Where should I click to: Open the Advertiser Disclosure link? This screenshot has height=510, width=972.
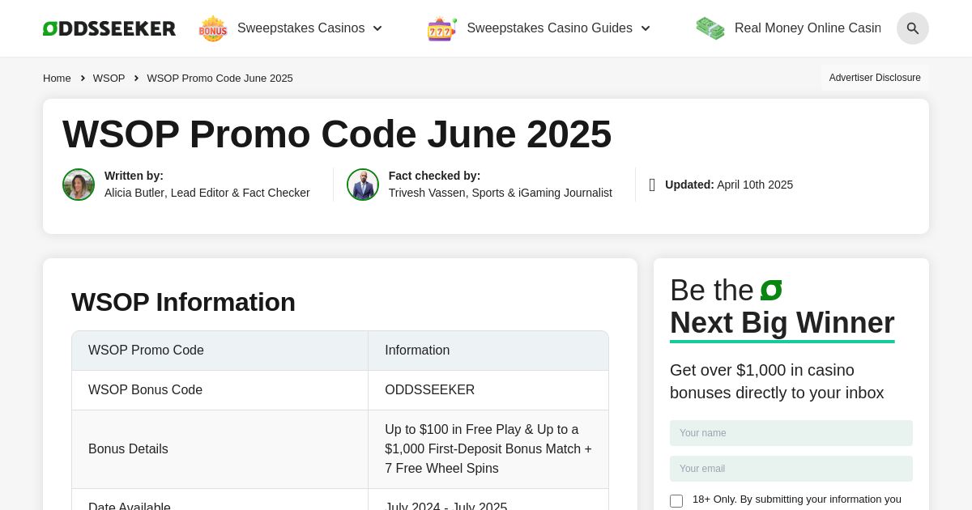(x=875, y=78)
